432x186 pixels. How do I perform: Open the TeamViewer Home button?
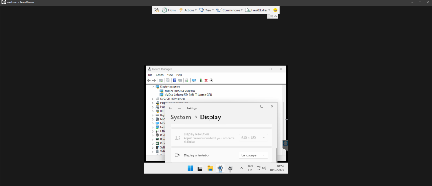pos(168,10)
